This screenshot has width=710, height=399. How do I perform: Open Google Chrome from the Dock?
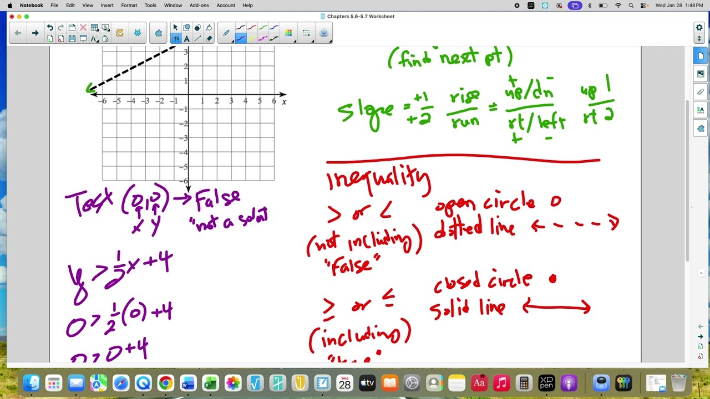click(165, 383)
